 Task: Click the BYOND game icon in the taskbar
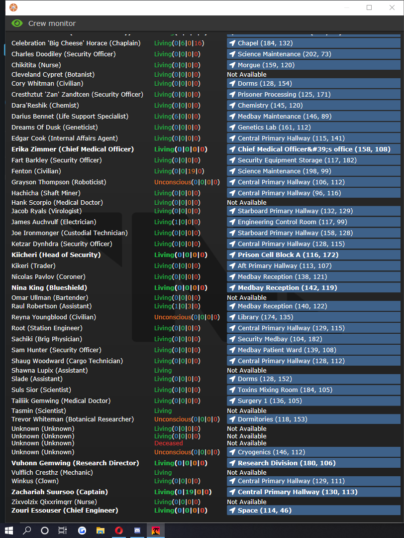[x=155, y=530]
